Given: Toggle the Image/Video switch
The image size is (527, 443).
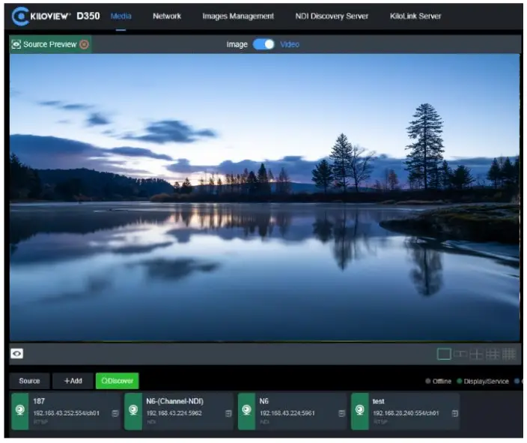Looking at the screenshot, I should click(263, 44).
